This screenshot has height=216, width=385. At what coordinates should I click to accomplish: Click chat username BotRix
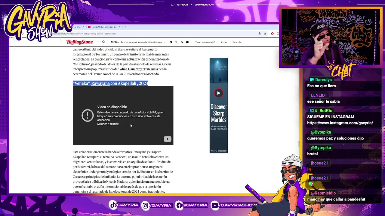(326, 111)
